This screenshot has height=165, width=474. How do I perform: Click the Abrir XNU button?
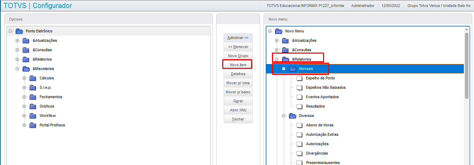coord(238,110)
